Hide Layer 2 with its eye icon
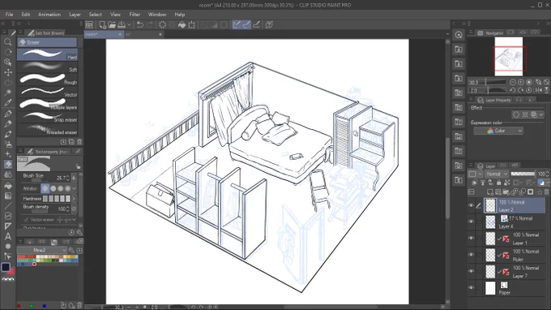 point(472,205)
